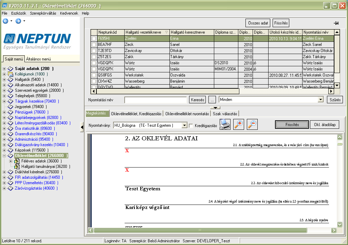This screenshot has height=245, width=348.
Task: Click the Hallgató tanulmányai node icon
Action: coord(17,167)
